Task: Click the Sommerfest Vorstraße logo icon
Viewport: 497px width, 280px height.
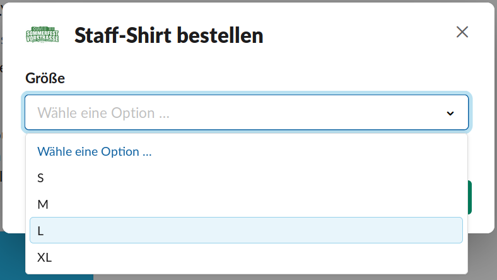Action: tap(42, 34)
